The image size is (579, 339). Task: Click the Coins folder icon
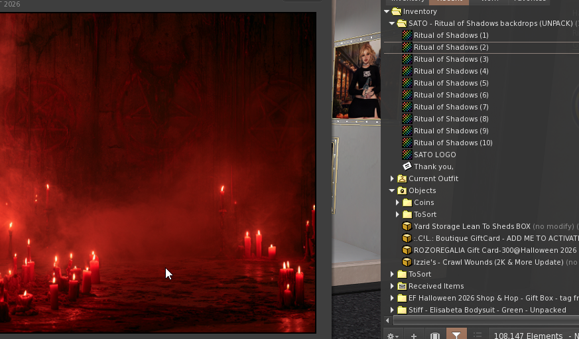click(x=407, y=202)
